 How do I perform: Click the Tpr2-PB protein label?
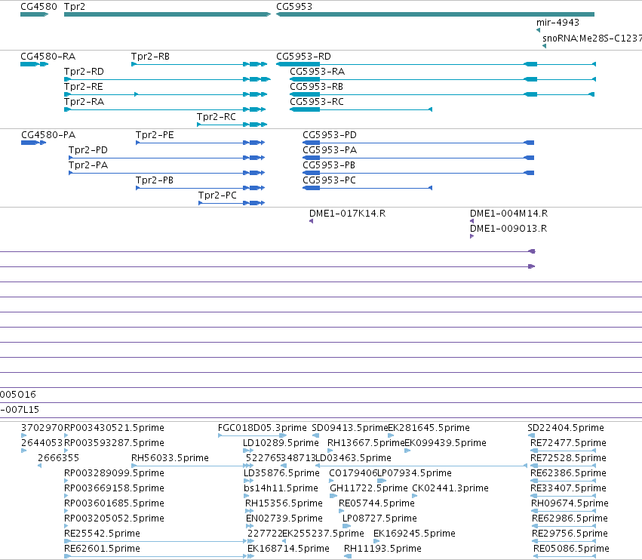pyautogui.click(x=155, y=180)
